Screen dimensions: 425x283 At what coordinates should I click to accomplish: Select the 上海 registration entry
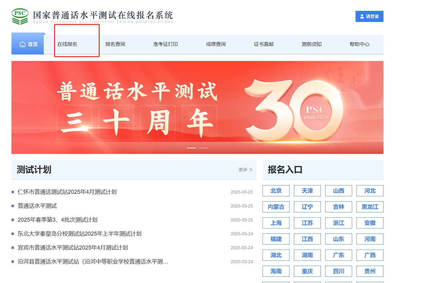(276, 223)
